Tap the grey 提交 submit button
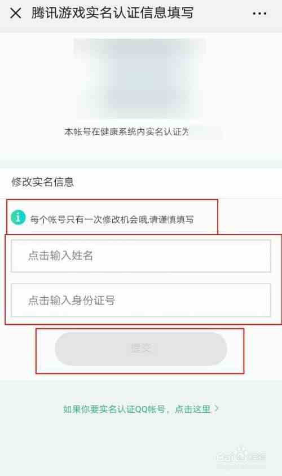This screenshot has width=282, height=476. click(x=141, y=349)
